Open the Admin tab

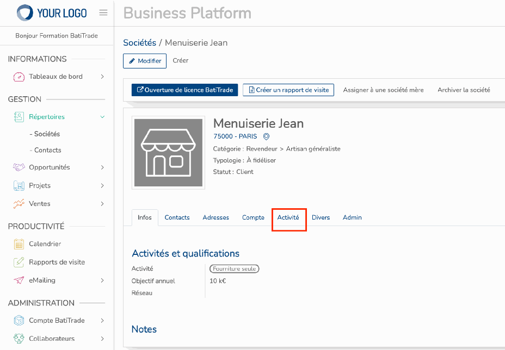click(352, 217)
